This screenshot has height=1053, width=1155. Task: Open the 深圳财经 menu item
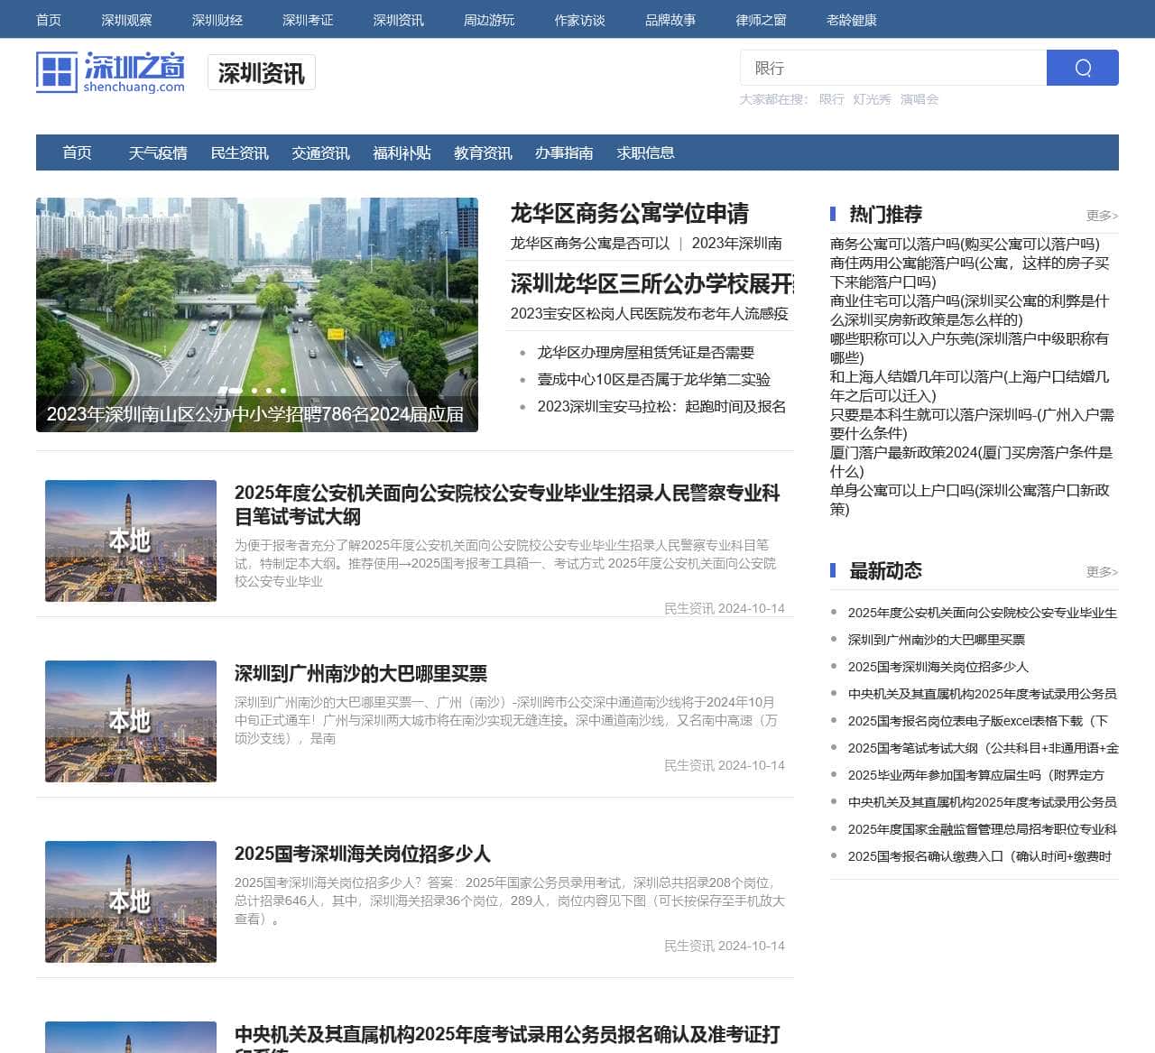coord(216,19)
